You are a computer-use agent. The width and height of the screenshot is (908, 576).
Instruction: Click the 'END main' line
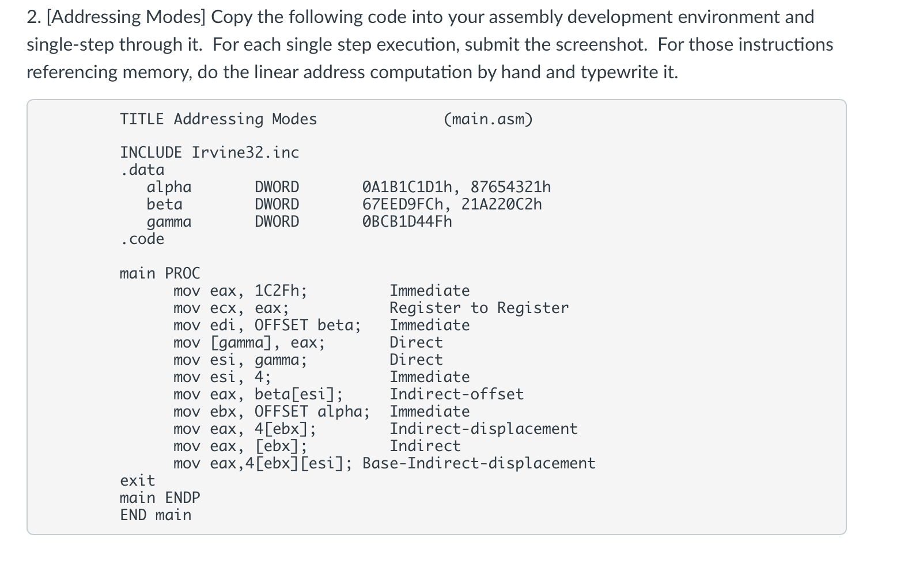coord(156,515)
